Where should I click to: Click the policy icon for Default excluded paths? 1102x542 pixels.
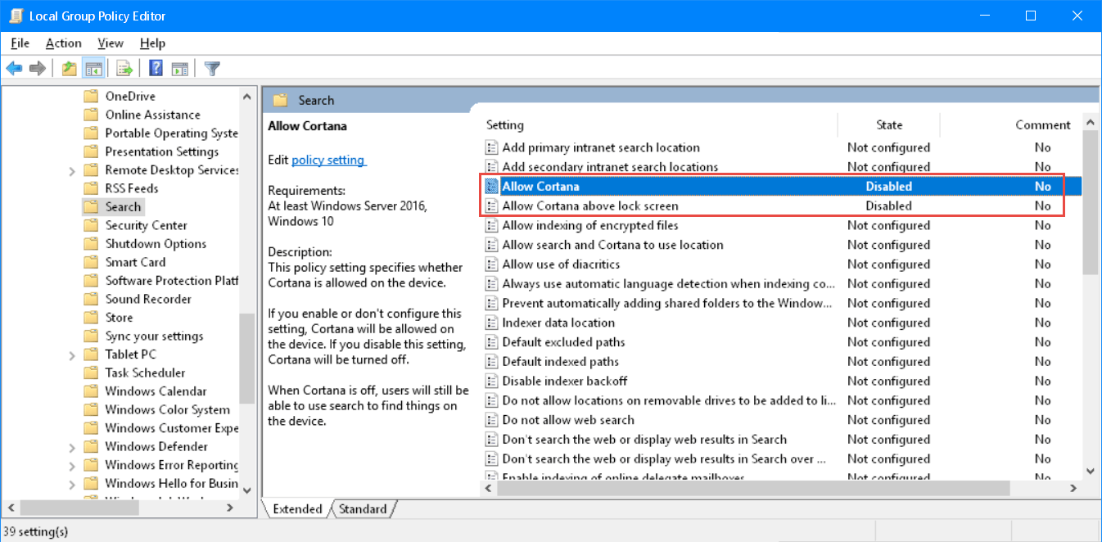pos(492,342)
